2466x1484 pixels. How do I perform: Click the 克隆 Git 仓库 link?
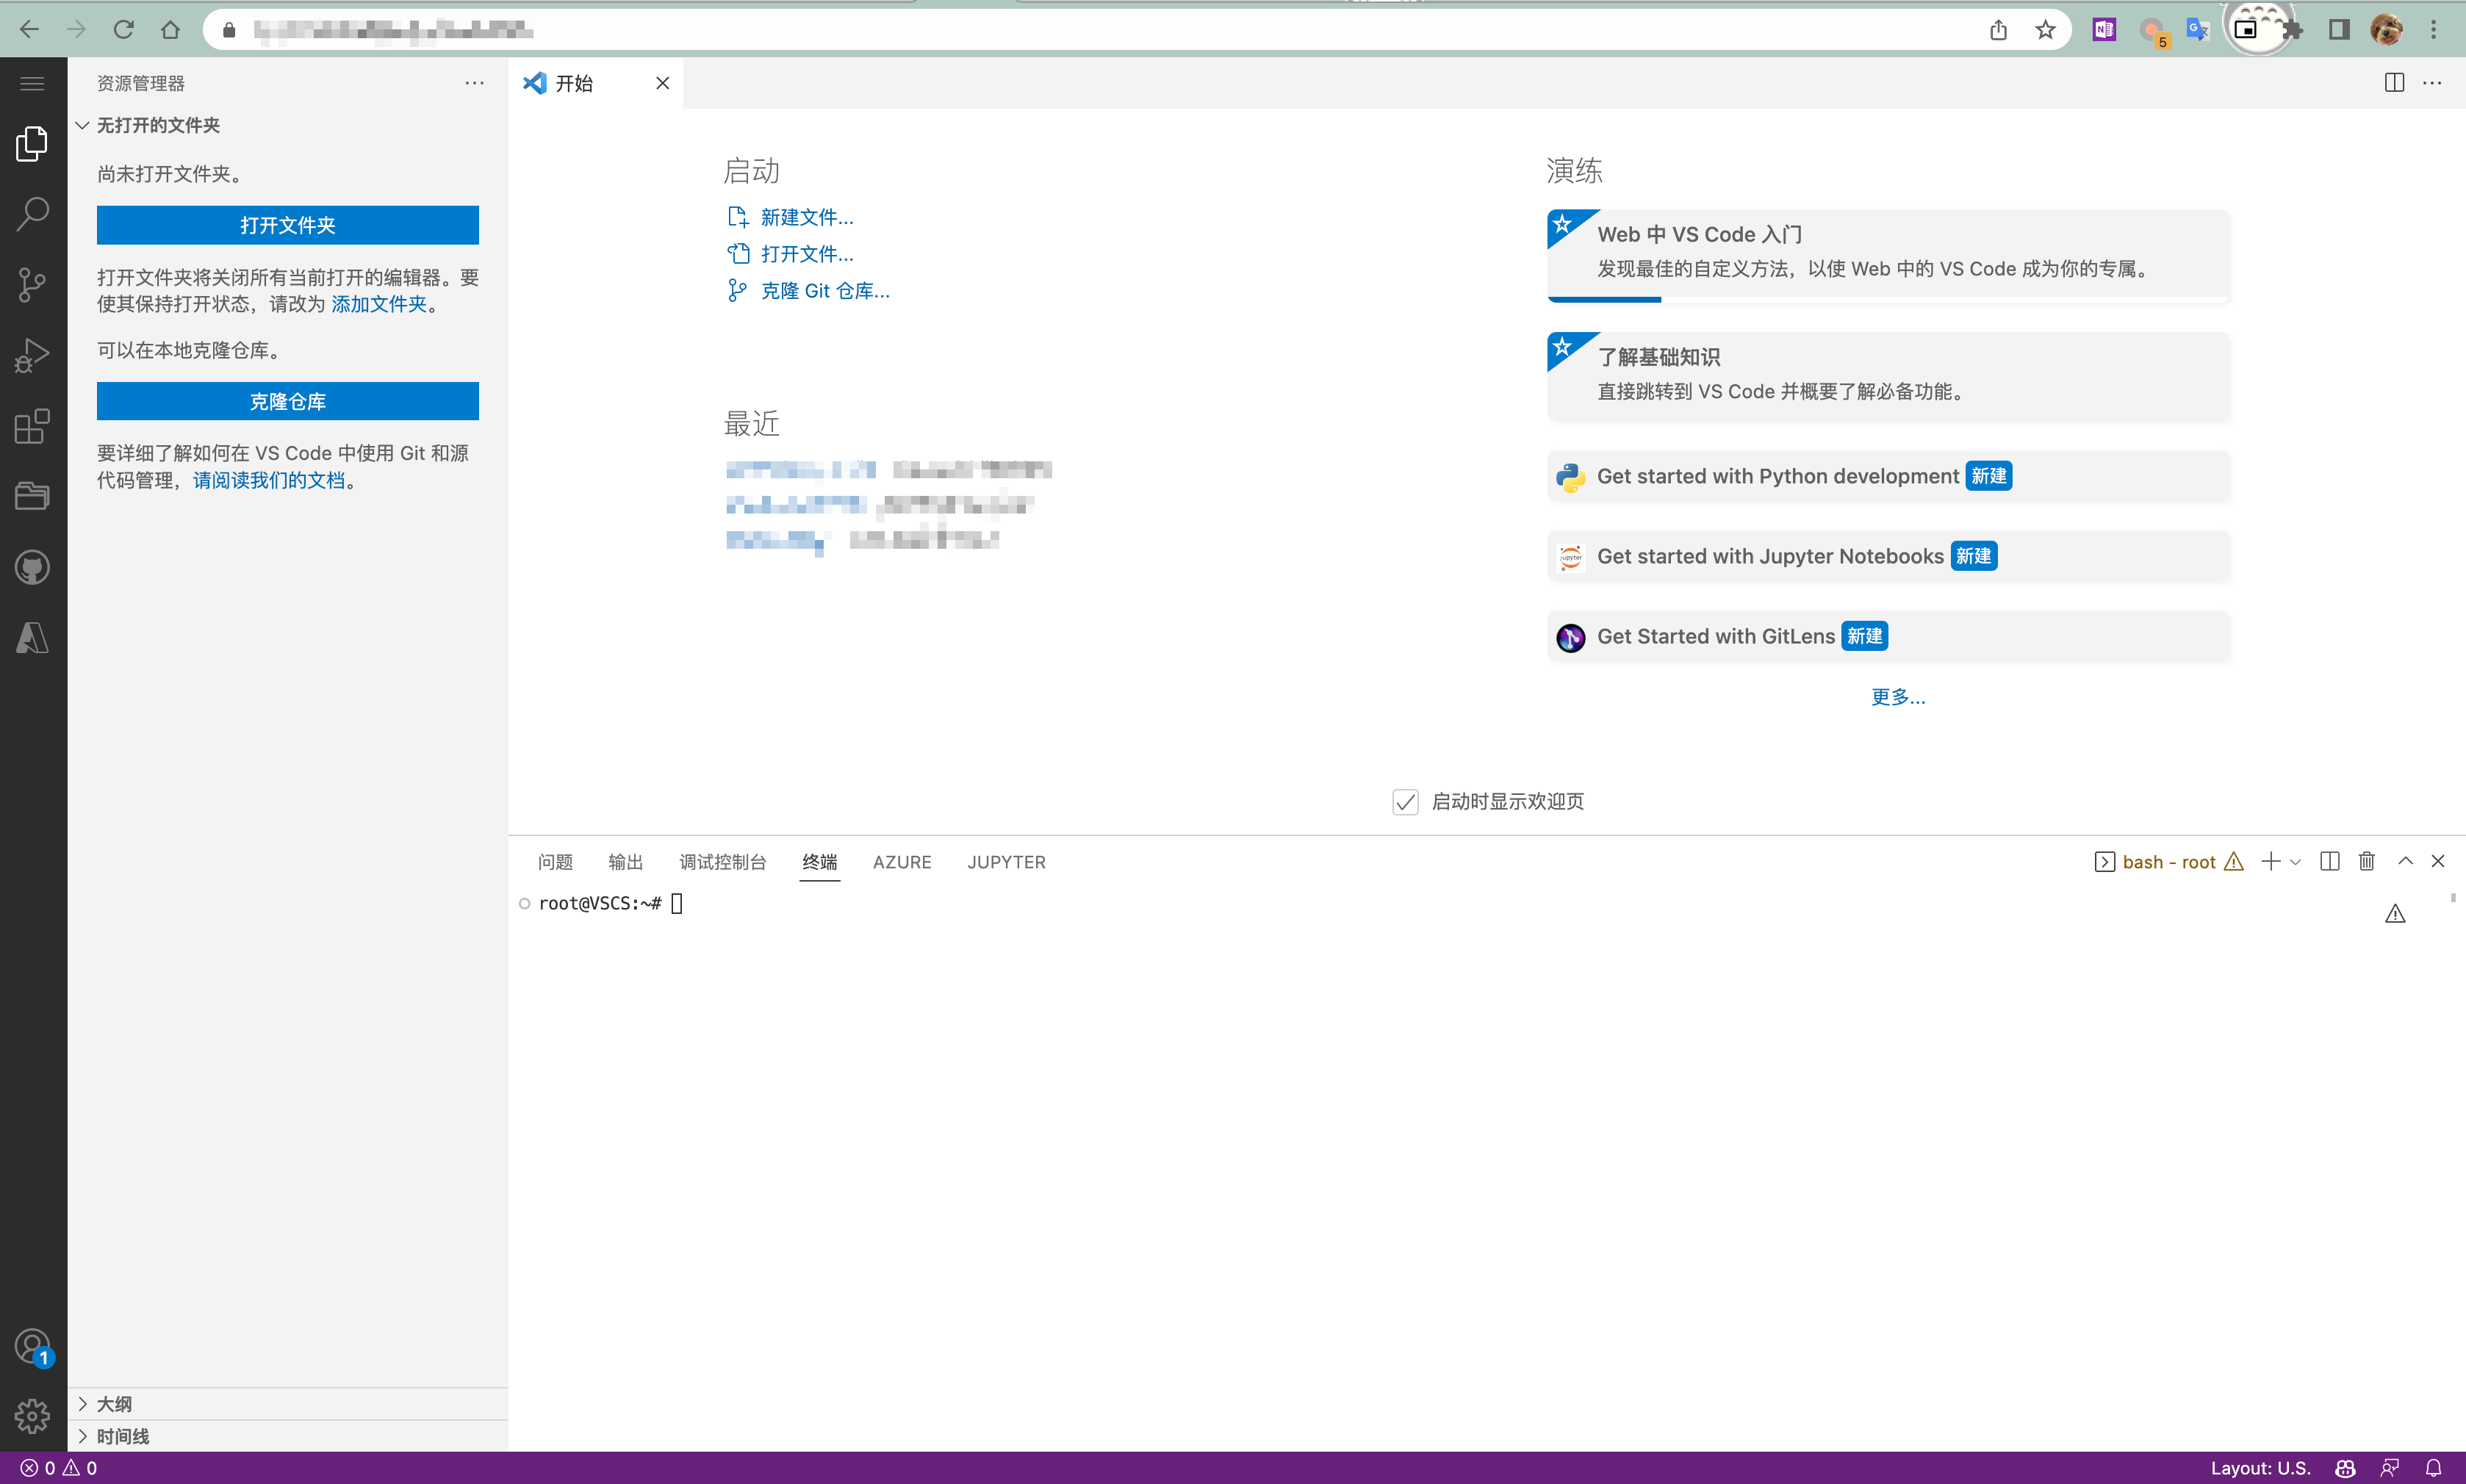click(824, 291)
